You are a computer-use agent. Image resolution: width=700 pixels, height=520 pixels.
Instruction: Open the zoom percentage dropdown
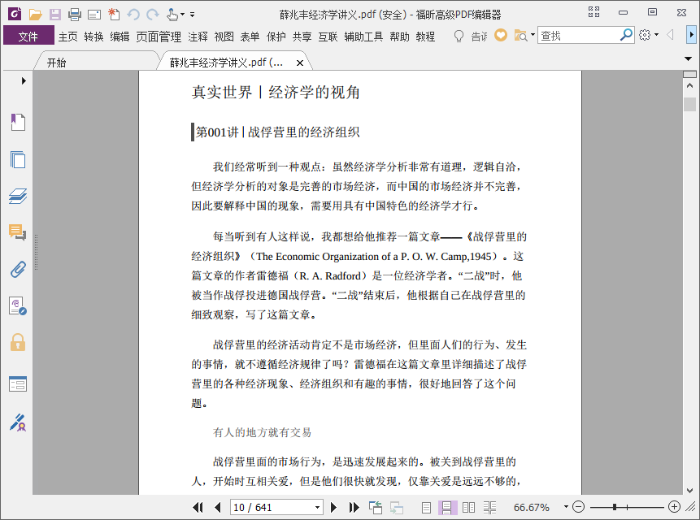click(566, 507)
